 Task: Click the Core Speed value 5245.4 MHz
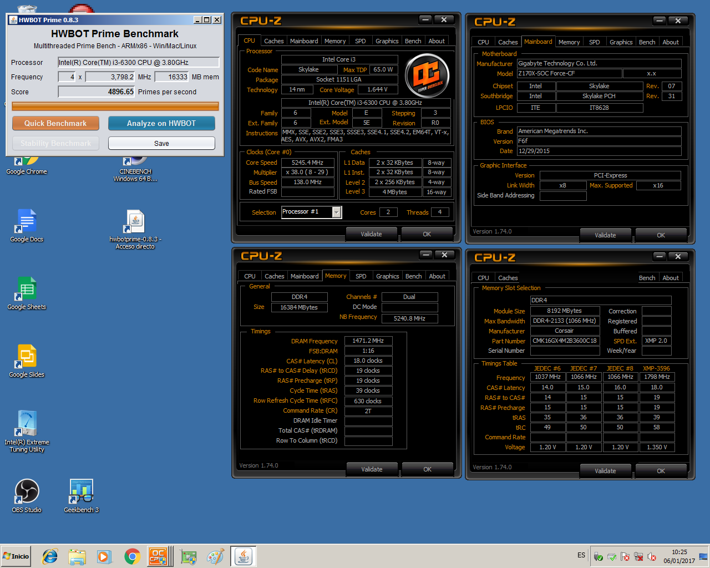307,163
